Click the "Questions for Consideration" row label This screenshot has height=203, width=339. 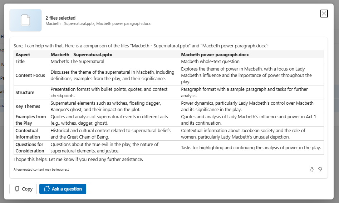[30, 148]
